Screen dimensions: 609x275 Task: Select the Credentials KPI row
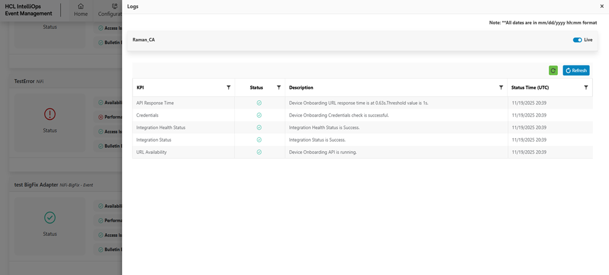(x=147, y=115)
